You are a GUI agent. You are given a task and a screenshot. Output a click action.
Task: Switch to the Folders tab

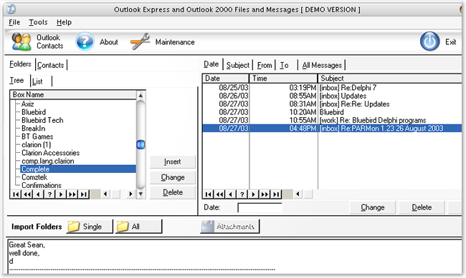tap(20, 64)
